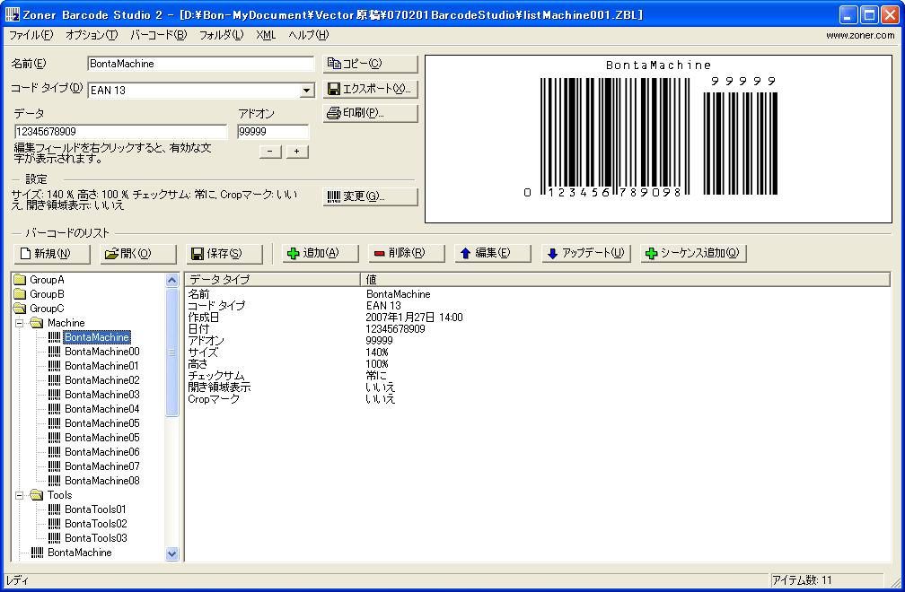Open a list file with 開く(O)
The height and width of the screenshot is (592, 905).
click(138, 254)
